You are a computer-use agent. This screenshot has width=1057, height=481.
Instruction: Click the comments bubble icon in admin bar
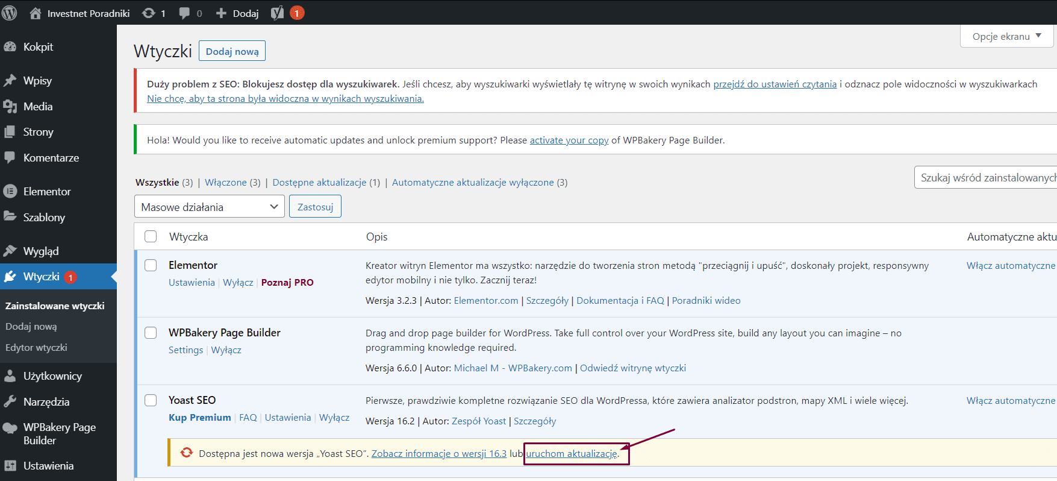(184, 13)
